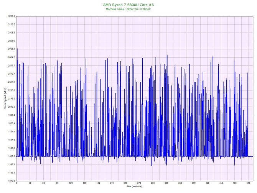Select the x-axis tick label 90
Viewport: 257px width, 193px height.
[x=57, y=183]
